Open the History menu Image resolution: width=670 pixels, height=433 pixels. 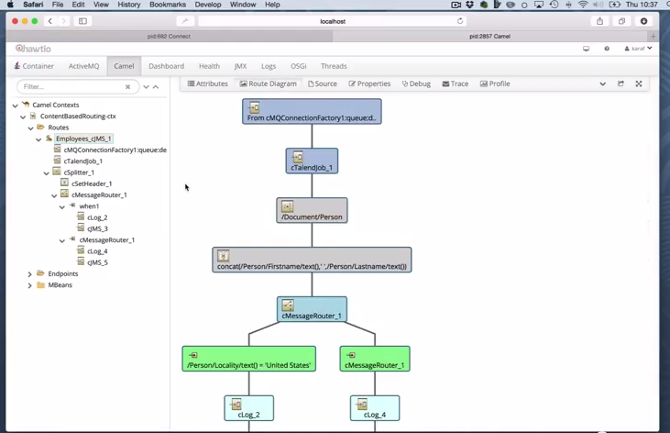[128, 5]
